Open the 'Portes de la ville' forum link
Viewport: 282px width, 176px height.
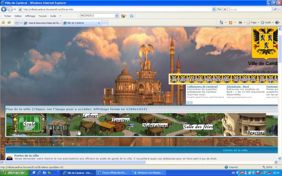(x=27, y=156)
